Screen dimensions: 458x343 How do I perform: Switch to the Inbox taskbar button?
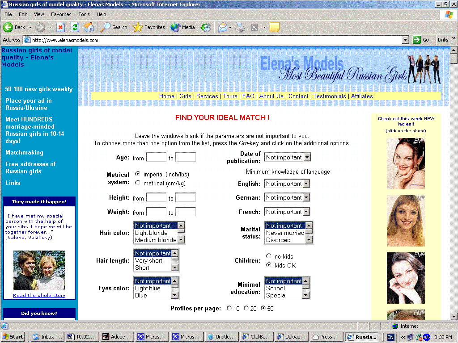[47, 337]
